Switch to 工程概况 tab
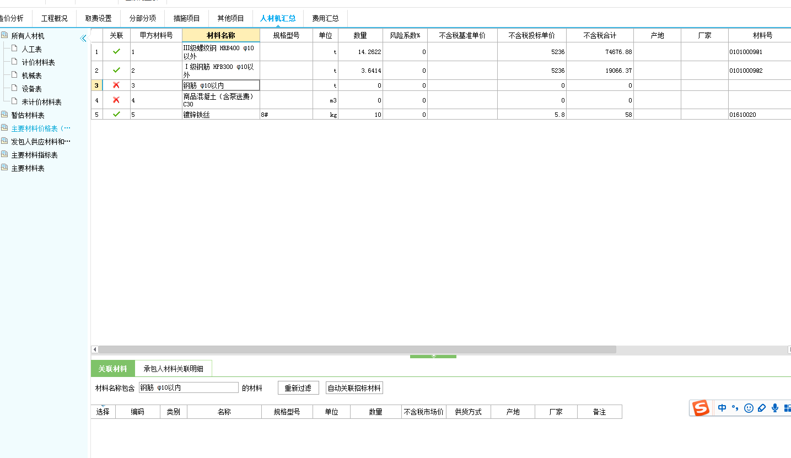Image resolution: width=791 pixels, height=458 pixels. (54, 18)
